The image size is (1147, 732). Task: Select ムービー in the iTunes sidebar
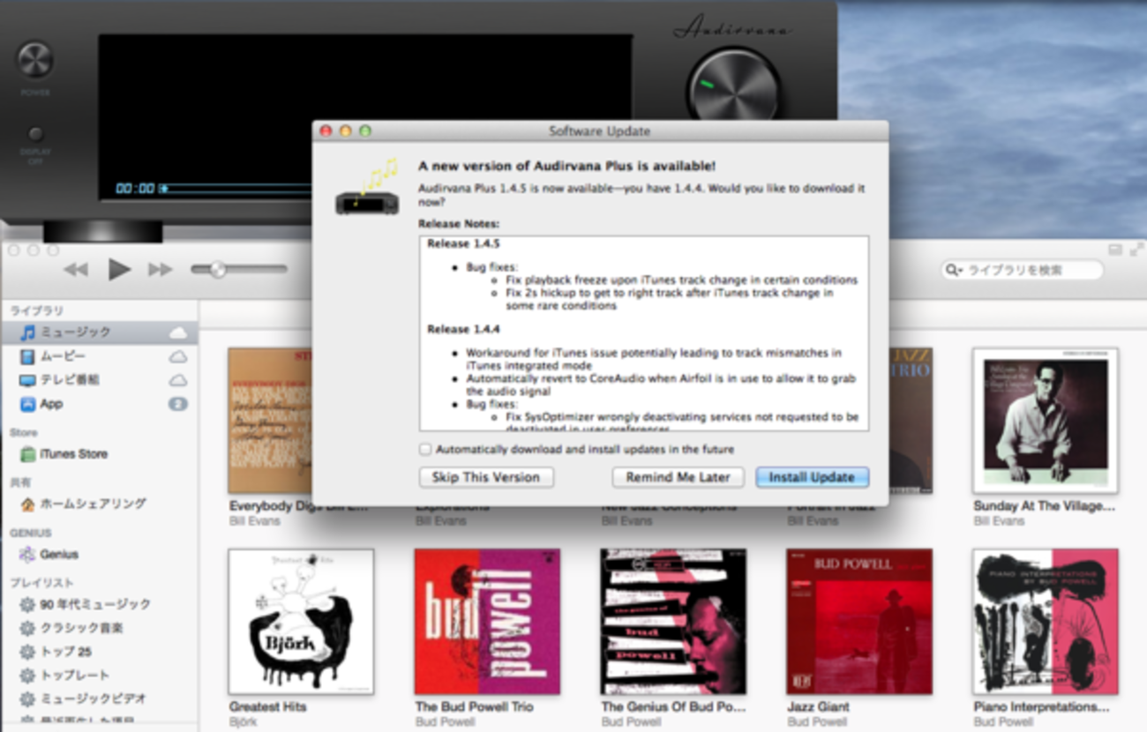point(99,356)
